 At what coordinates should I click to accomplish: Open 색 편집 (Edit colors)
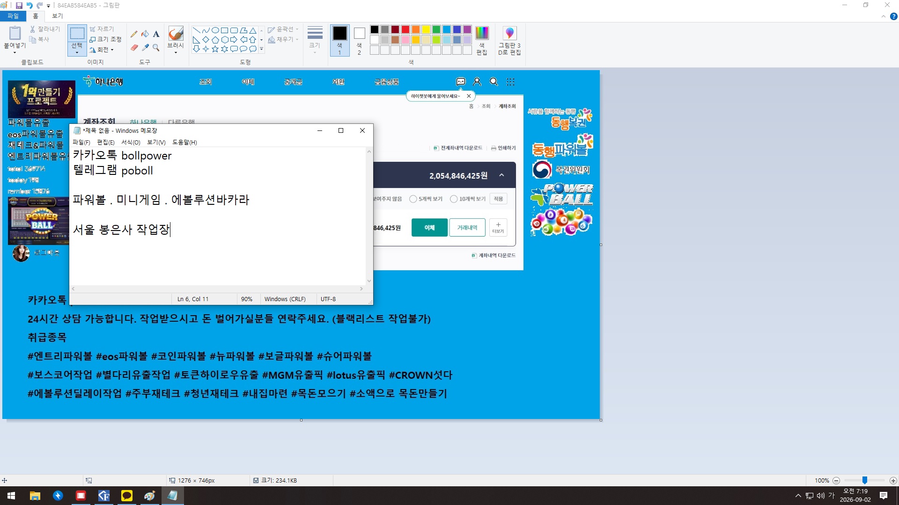482,41
